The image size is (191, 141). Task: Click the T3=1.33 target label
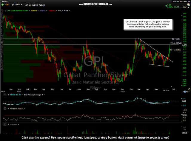pos(176,39)
